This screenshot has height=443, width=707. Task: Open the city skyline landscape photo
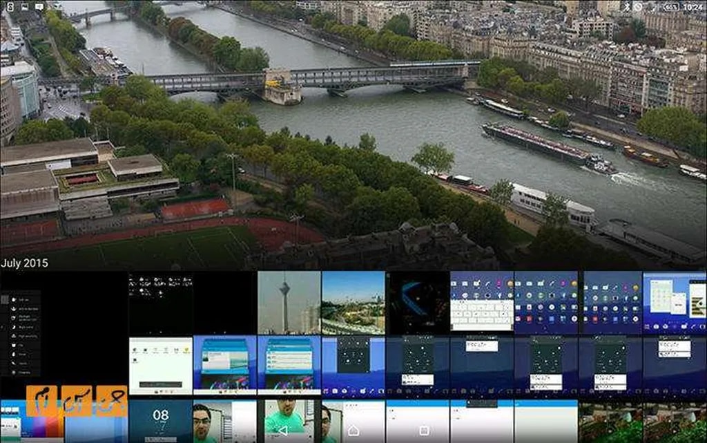click(353, 302)
